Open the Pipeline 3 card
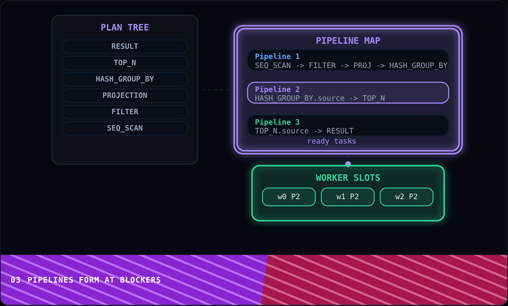This screenshot has height=306, width=508. coord(348,126)
